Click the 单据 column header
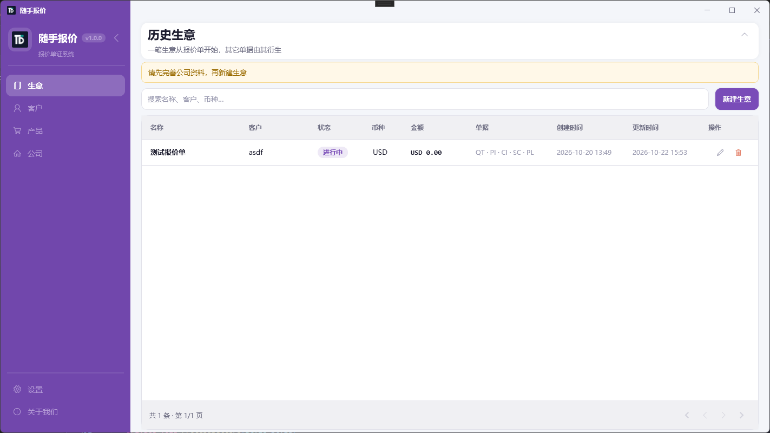Image resolution: width=770 pixels, height=433 pixels. 482,128
